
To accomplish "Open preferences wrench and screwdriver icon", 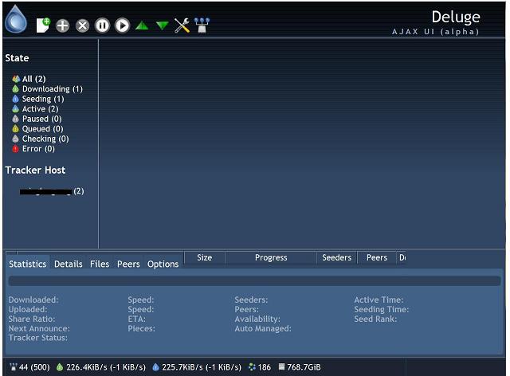I will coord(182,25).
